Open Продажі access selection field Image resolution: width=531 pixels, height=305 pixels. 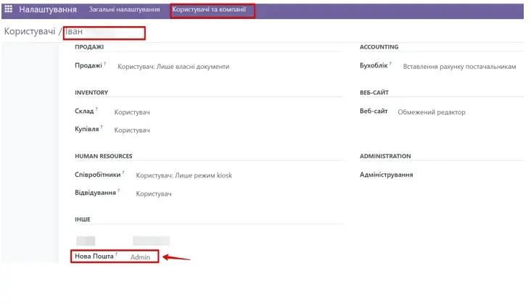[x=173, y=67]
